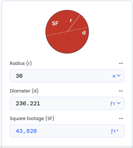Viewport: 133px width, 148px height.
Task: Click the Diameter (d) field label
Action: tap(24, 91)
